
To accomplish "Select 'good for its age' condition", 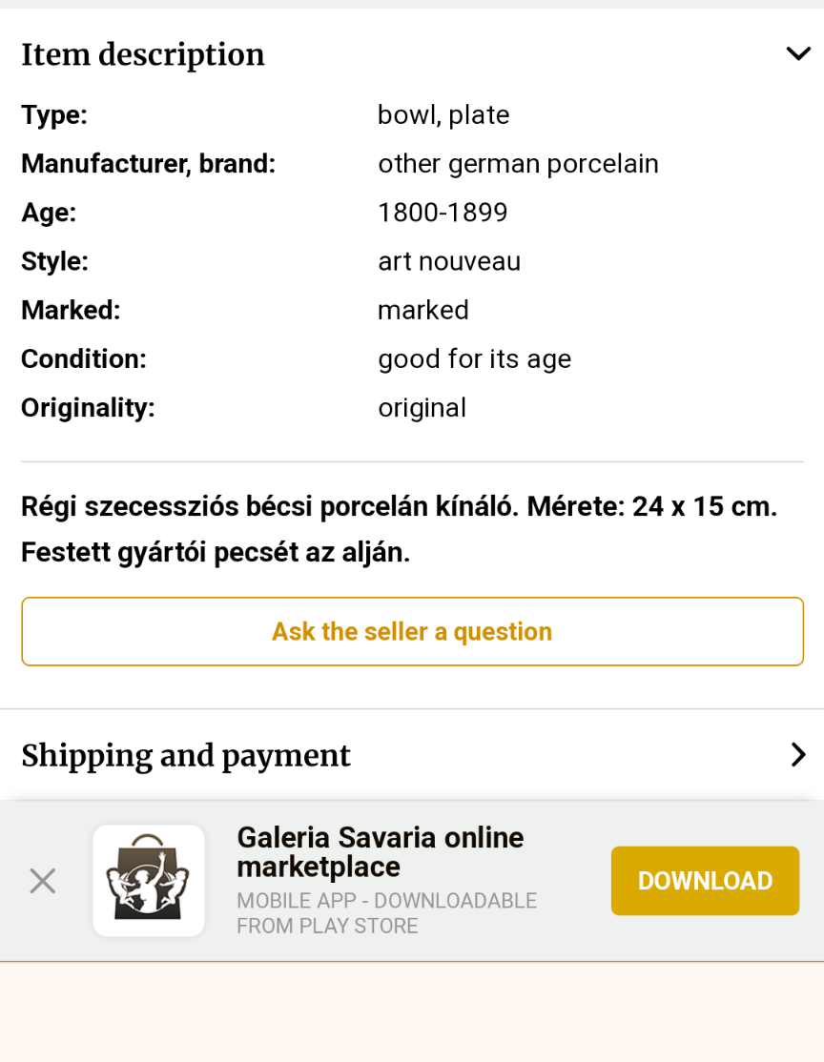I will click(474, 359).
